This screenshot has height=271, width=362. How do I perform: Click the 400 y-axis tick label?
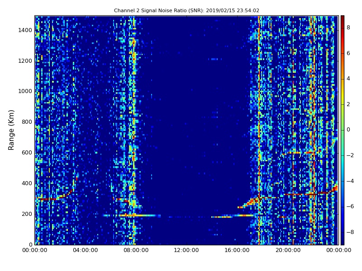(x=27, y=183)
